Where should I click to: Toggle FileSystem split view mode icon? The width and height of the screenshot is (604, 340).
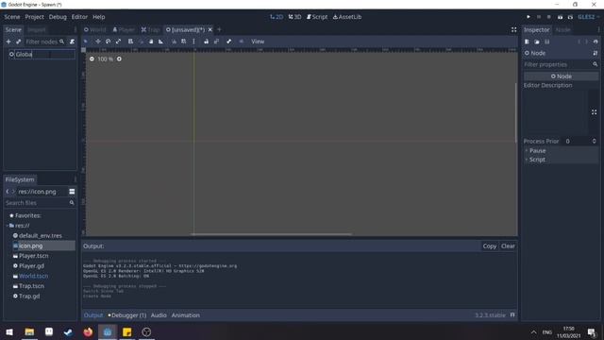coord(72,192)
